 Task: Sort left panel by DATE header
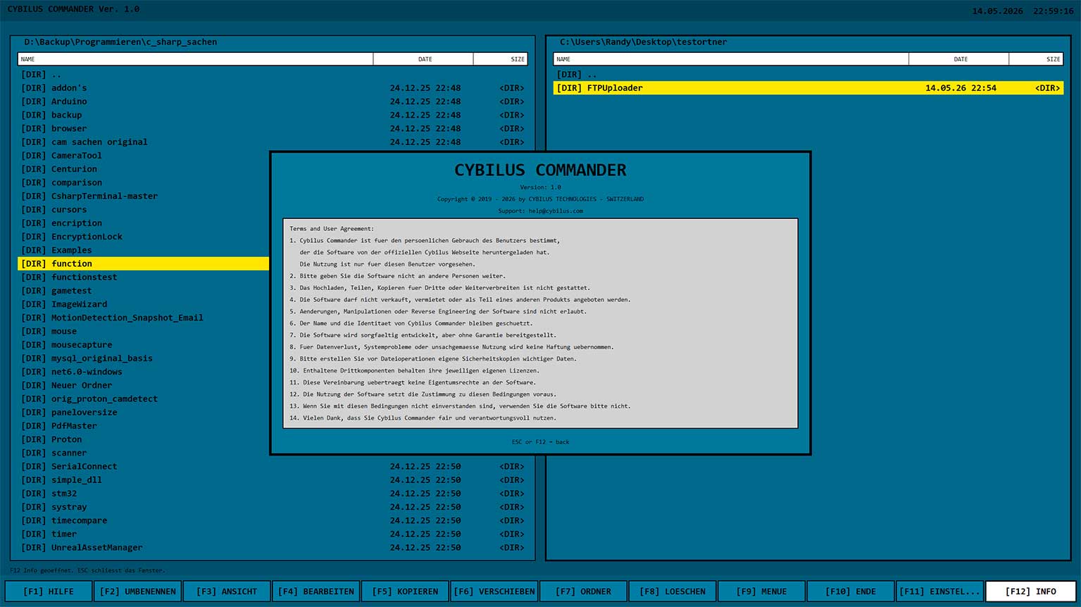(424, 59)
